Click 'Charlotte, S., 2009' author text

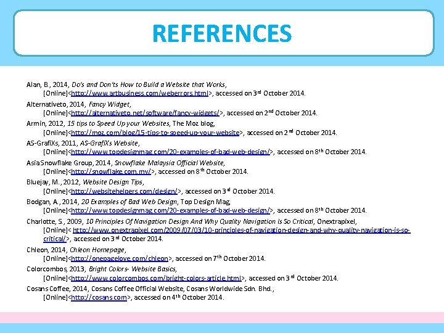click(54, 222)
